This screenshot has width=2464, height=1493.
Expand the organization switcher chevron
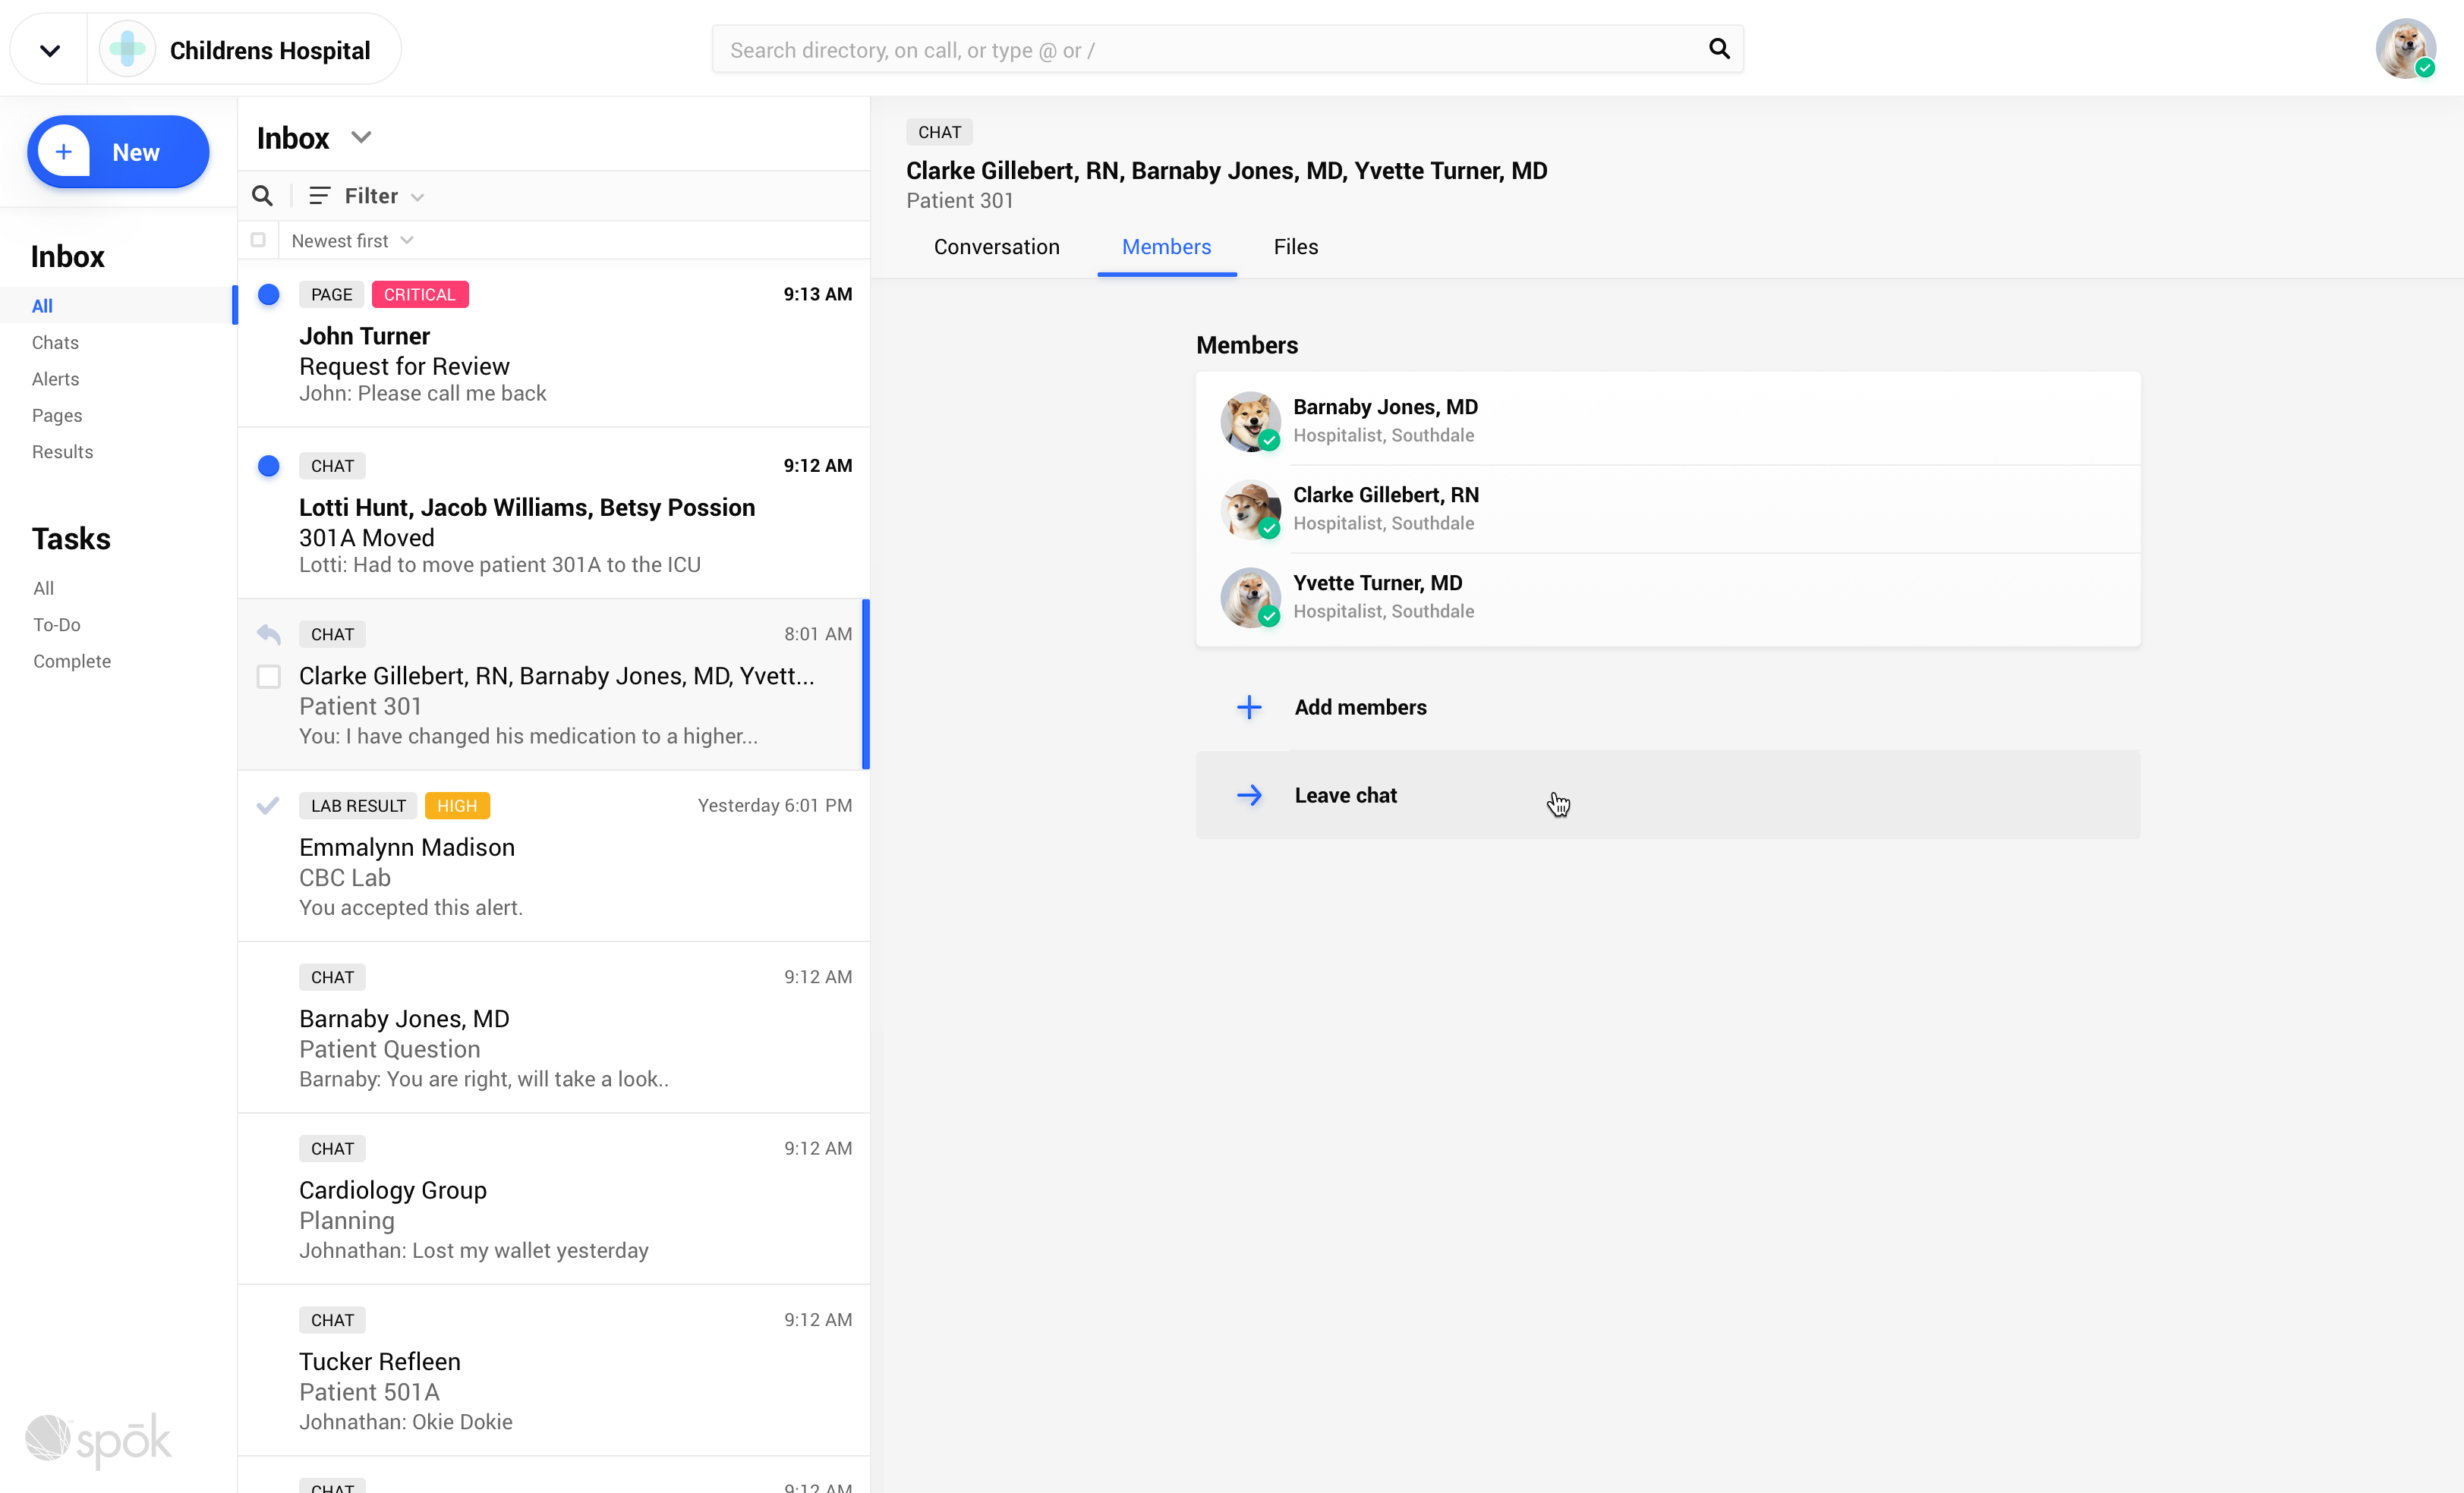tap(50, 50)
